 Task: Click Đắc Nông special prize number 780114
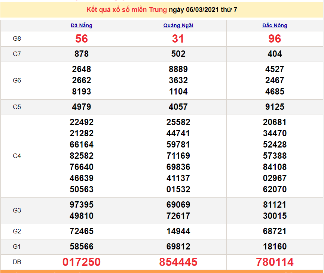click(x=275, y=262)
